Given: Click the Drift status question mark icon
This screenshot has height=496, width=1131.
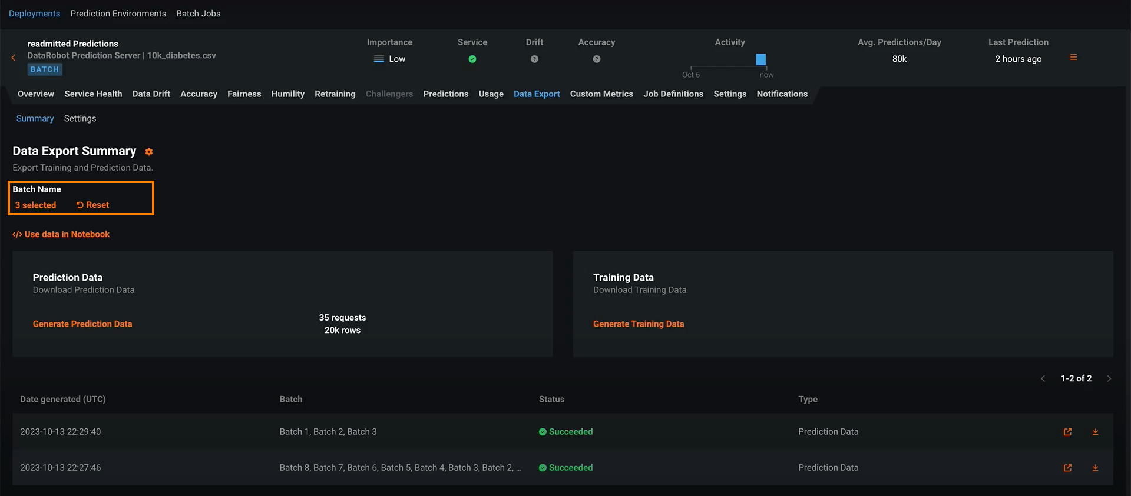Looking at the screenshot, I should pyautogui.click(x=534, y=59).
